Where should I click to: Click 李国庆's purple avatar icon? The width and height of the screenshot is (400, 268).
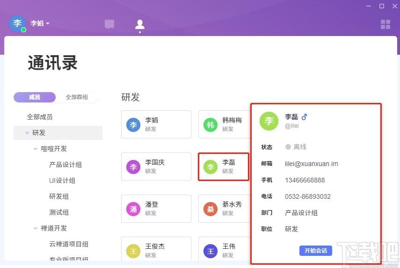tap(133, 167)
